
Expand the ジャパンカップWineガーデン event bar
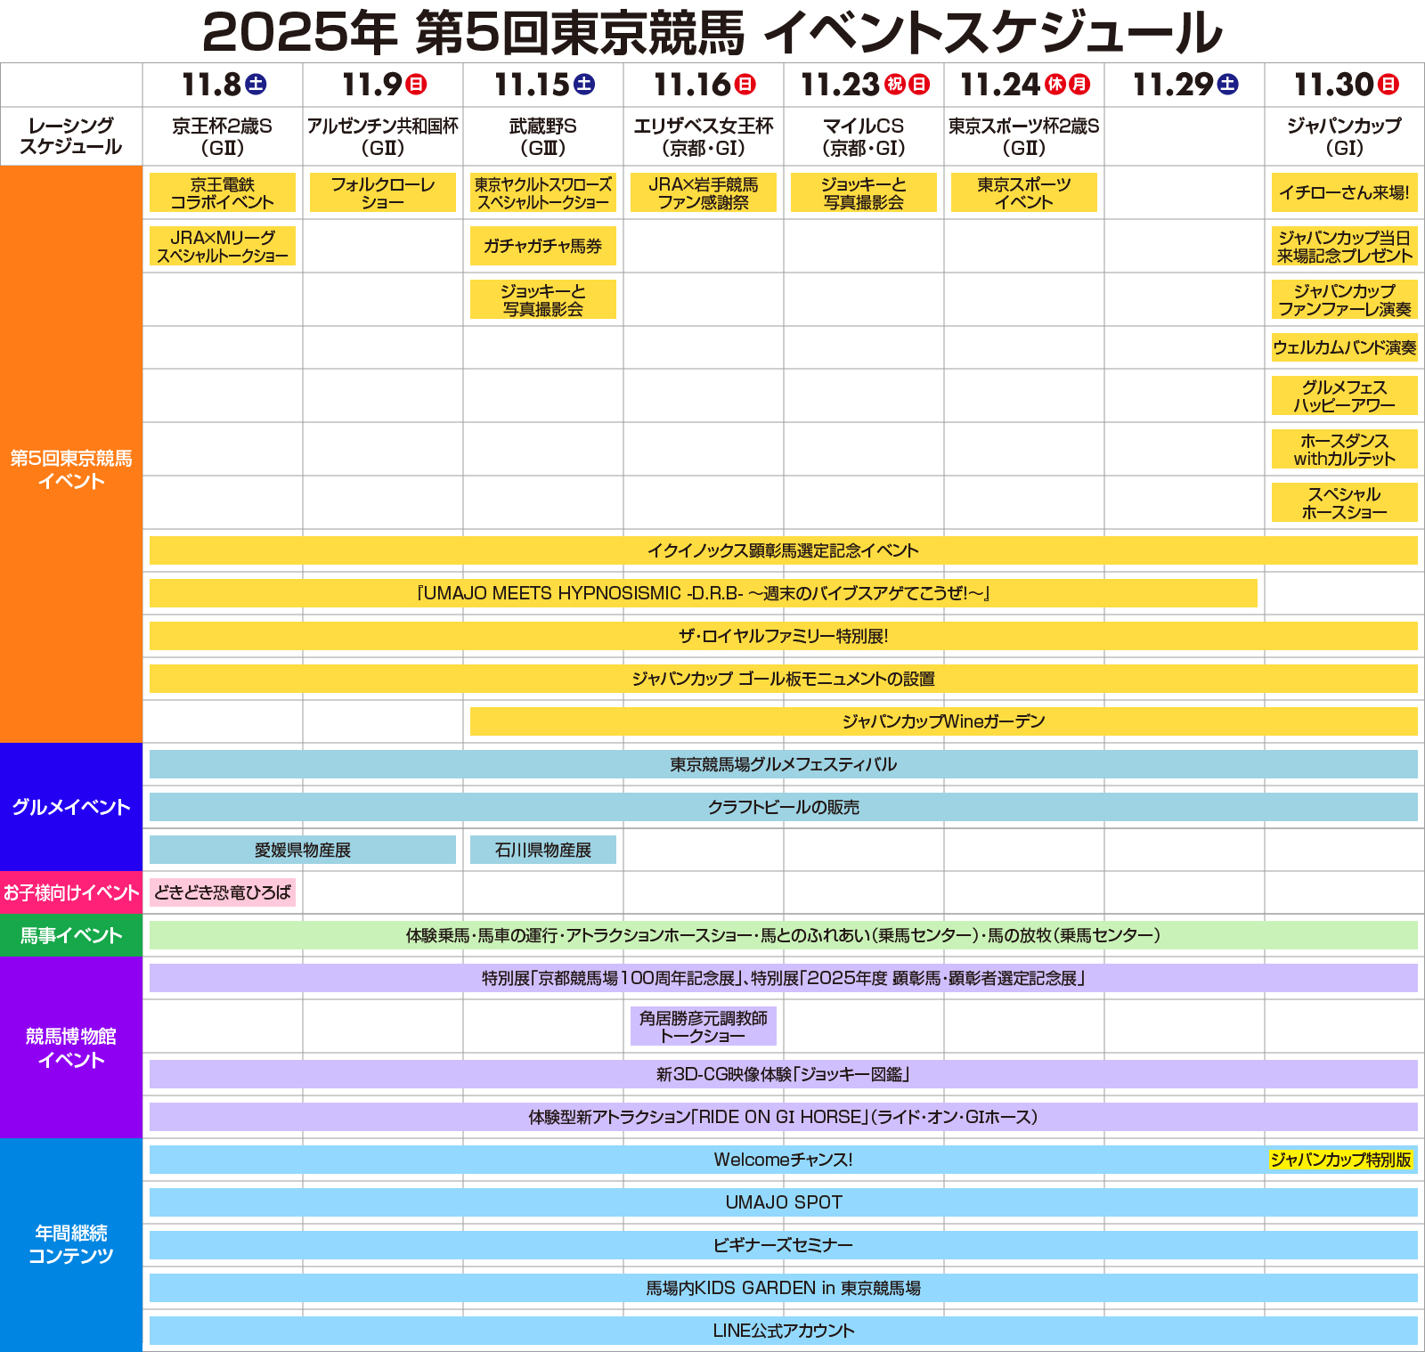[944, 721]
